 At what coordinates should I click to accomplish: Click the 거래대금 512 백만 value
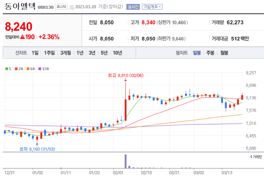(x=240, y=39)
